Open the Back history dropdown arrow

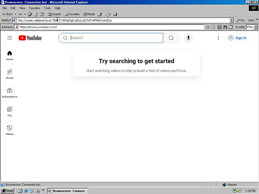pyautogui.click(x=15, y=14)
